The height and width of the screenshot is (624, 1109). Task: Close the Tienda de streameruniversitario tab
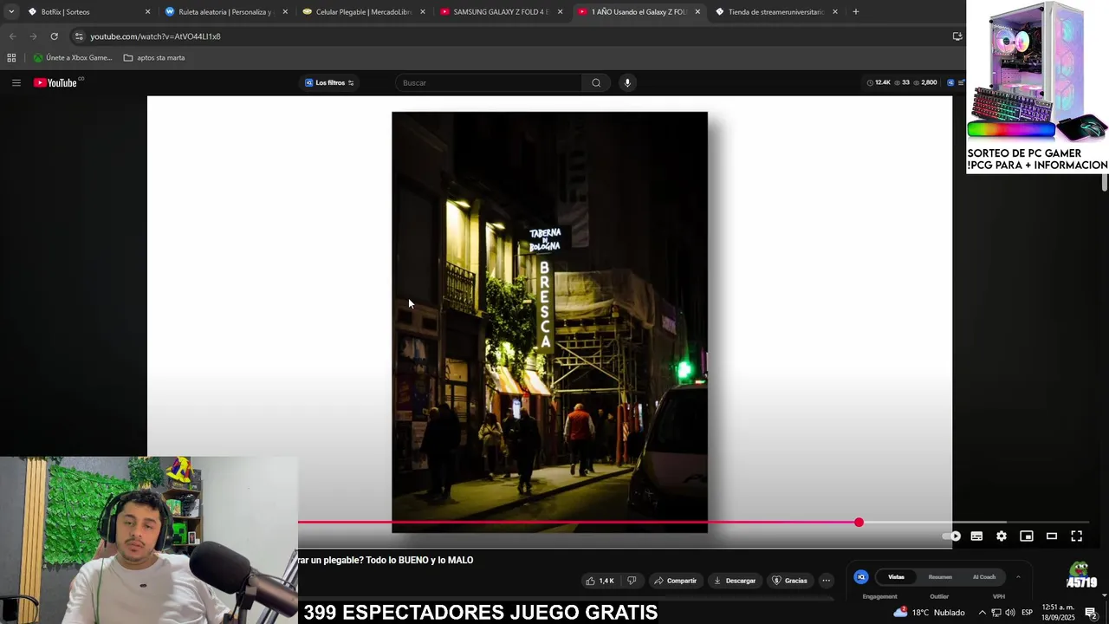[x=835, y=12]
